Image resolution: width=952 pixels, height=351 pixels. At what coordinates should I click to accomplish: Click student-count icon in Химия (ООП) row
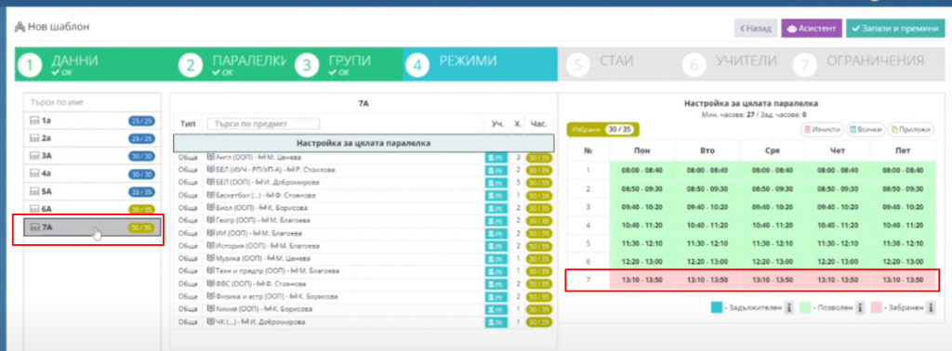(x=496, y=309)
